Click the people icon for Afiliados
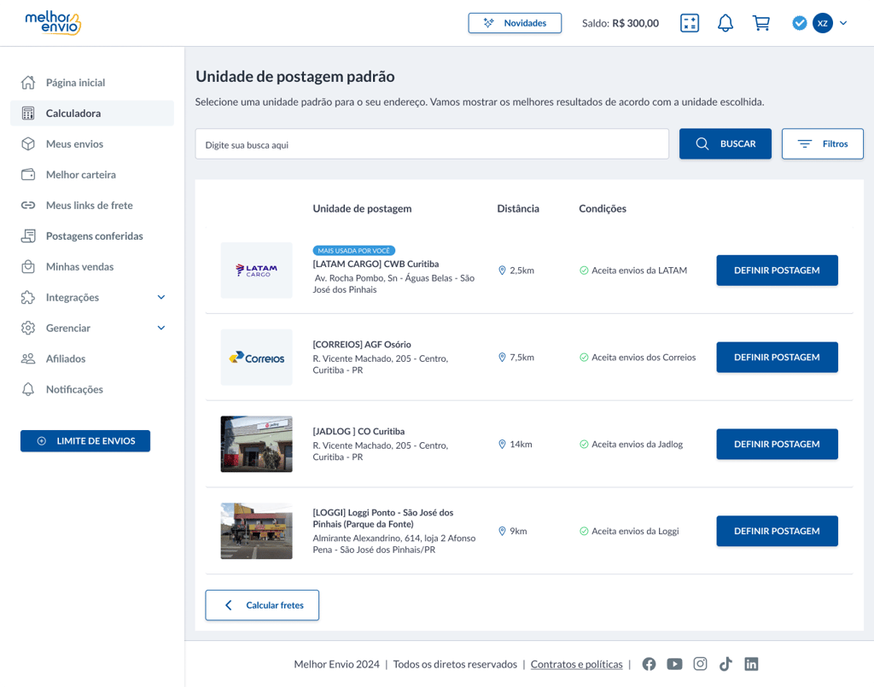 coord(28,358)
